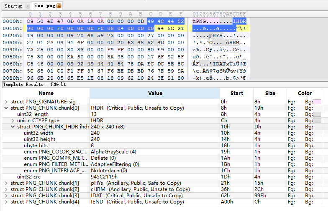Expand the IEND chunk[4] arrow
The height and width of the screenshot is (211, 328).
tap(6, 202)
